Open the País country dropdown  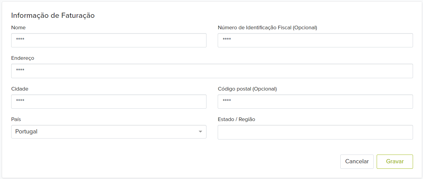coord(109,132)
